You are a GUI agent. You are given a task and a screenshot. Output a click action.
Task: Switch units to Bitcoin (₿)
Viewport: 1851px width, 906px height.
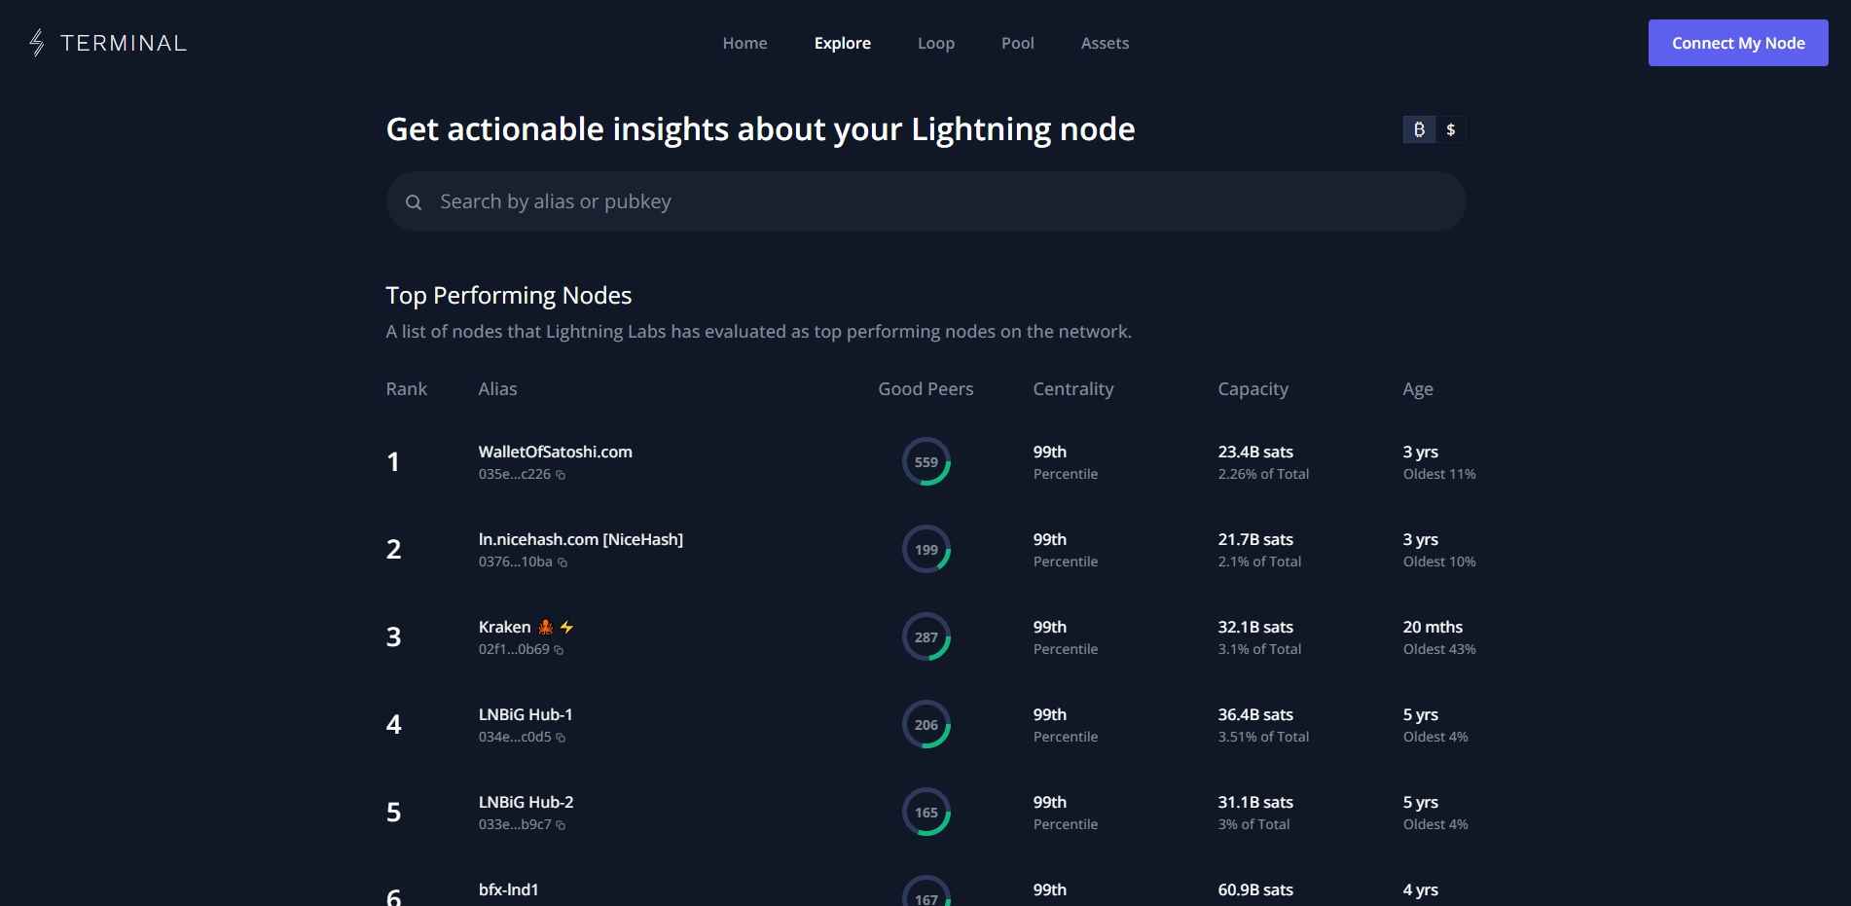tap(1419, 129)
